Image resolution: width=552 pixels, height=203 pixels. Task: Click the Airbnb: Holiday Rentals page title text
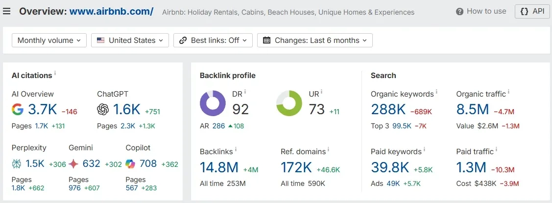(x=288, y=12)
